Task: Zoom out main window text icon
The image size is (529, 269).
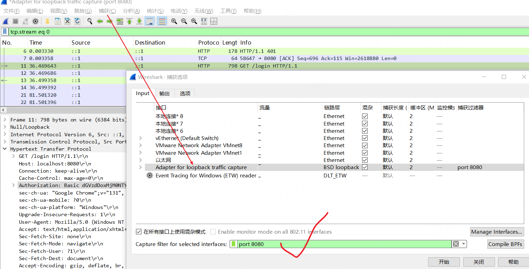Action: coord(184,21)
